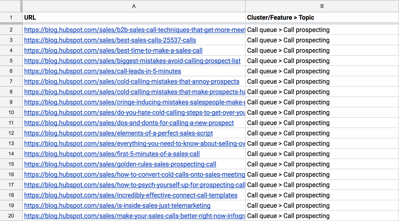Select row 3 via its row number
Image resolution: width=399 pixels, height=221 pixels.
[x=11, y=40]
